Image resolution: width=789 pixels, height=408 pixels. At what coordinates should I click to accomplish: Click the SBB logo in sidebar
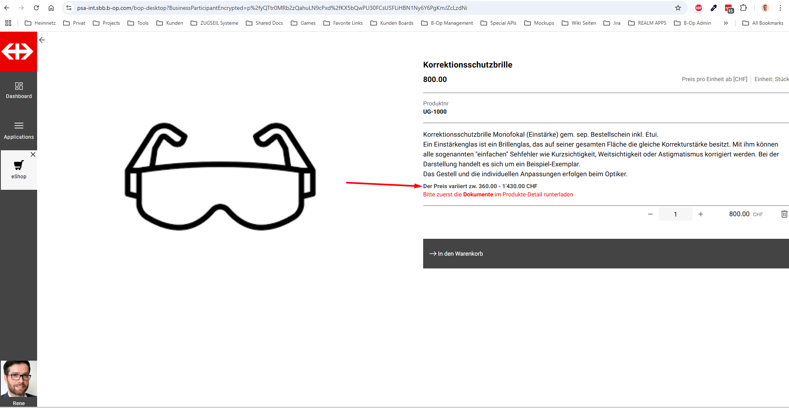point(18,51)
